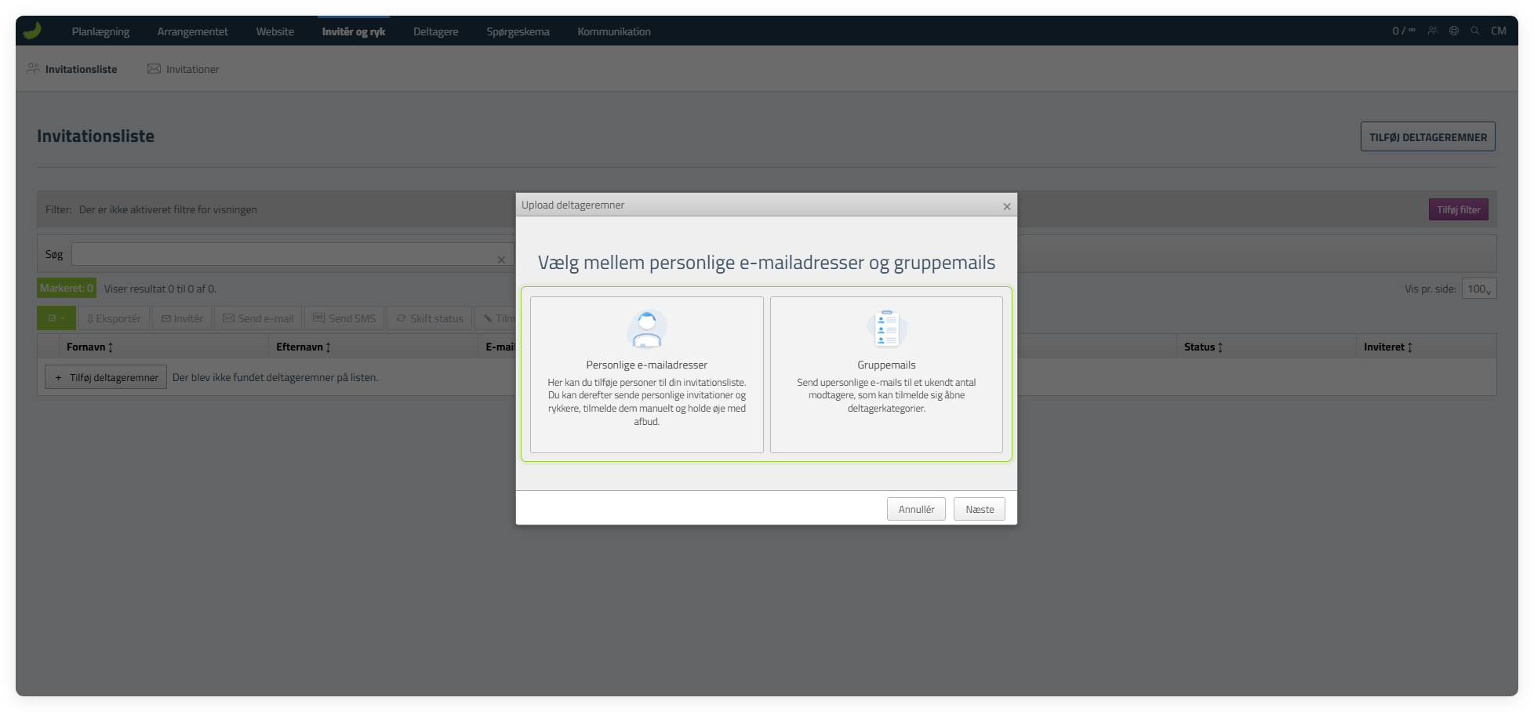
Task: Open the Spørgeskema menu
Action: tap(518, 31)
